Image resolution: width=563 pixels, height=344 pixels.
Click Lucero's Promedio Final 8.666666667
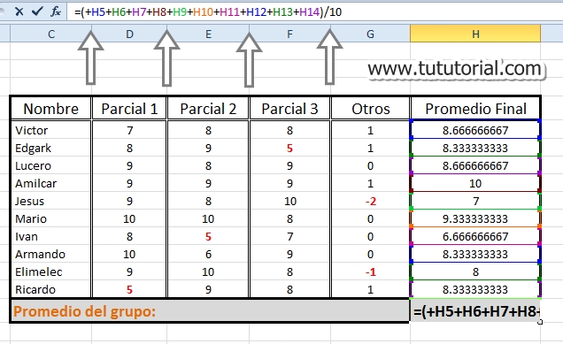[475, 165]
